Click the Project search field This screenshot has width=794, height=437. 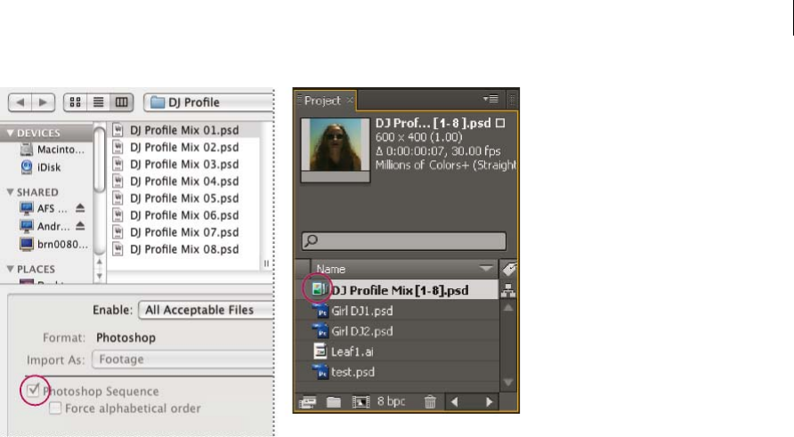[x=404, y=240]
